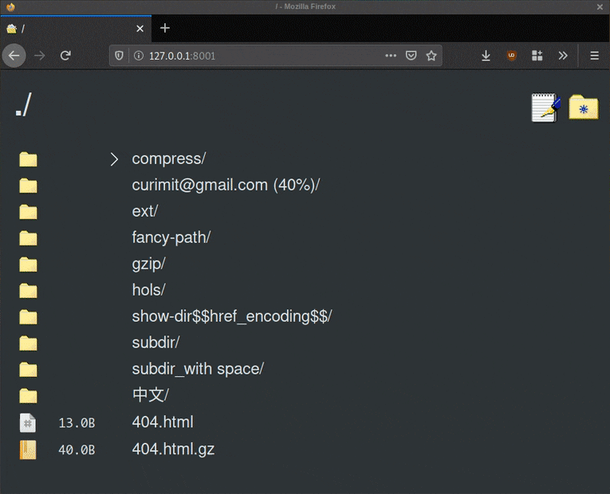The height and width of the screenshot is (494, 610).
Task: Click the archive icon for 404.html.gz
Action: (x=28, y=449)
